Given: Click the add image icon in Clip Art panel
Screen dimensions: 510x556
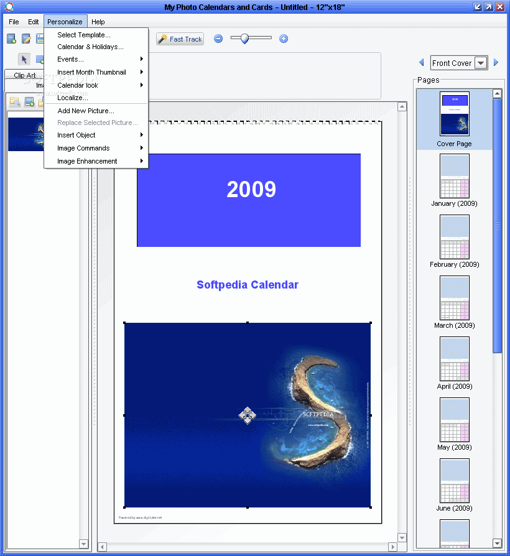Looking at the screenshot, I should (30, 102).
